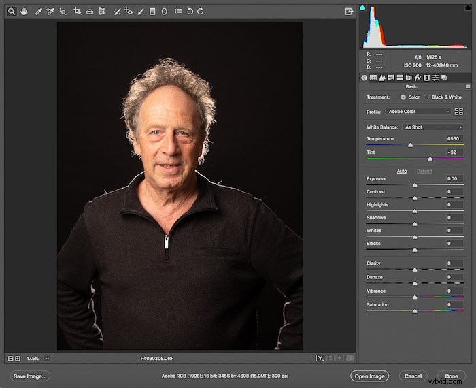Toggle highlight clipping warning on histogram
Image resolution: width=476 pixels, height=388 pixels.
[468, 7]
